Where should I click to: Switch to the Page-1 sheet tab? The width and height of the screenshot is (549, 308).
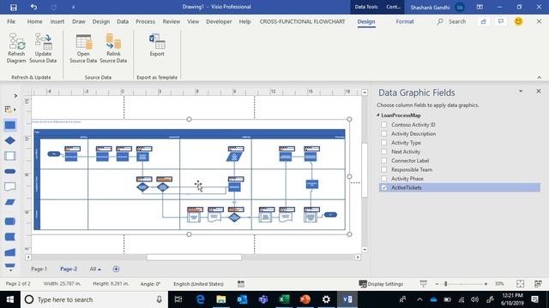pyautogui.click(x=39, y=269)
